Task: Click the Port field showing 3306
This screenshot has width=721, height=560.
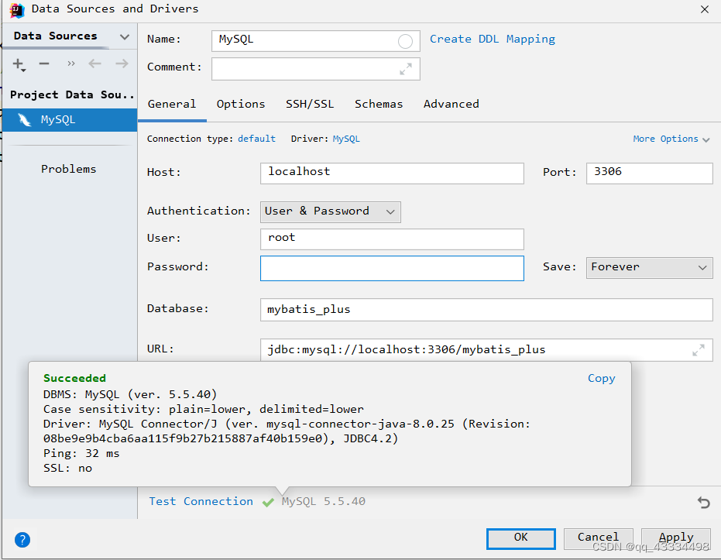Action: click(x=649, y=173)
